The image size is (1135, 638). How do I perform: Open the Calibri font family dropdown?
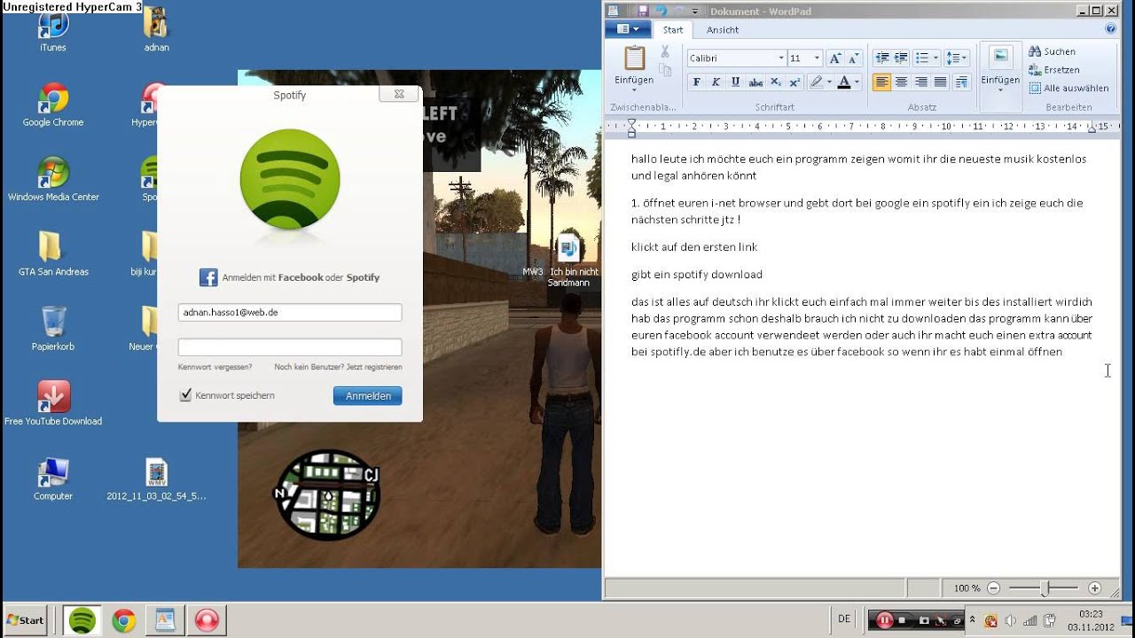(x=781, y=58)
